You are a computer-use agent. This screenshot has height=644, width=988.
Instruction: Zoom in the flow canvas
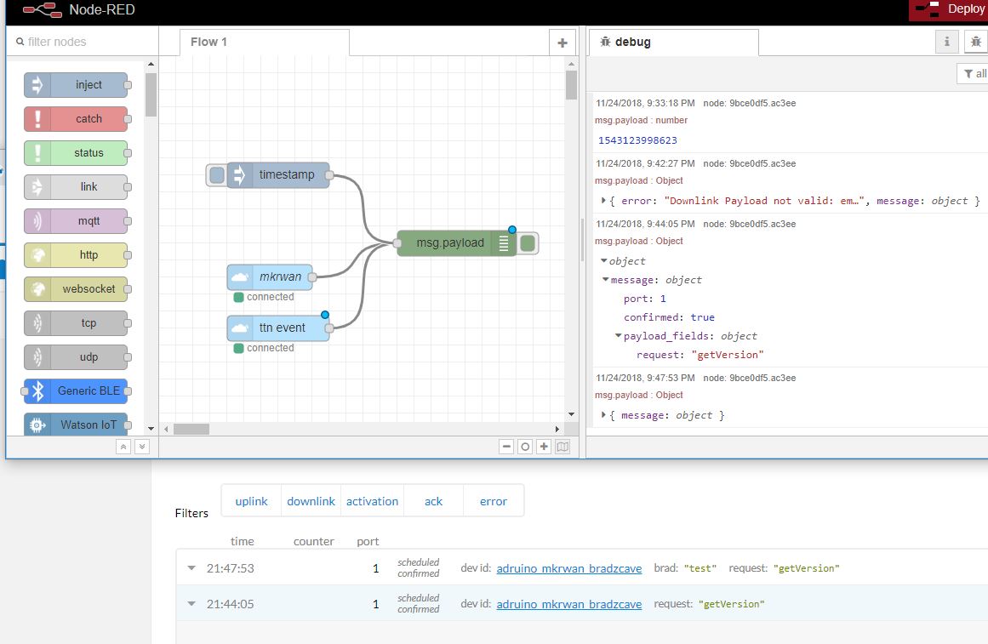(544, 447)
